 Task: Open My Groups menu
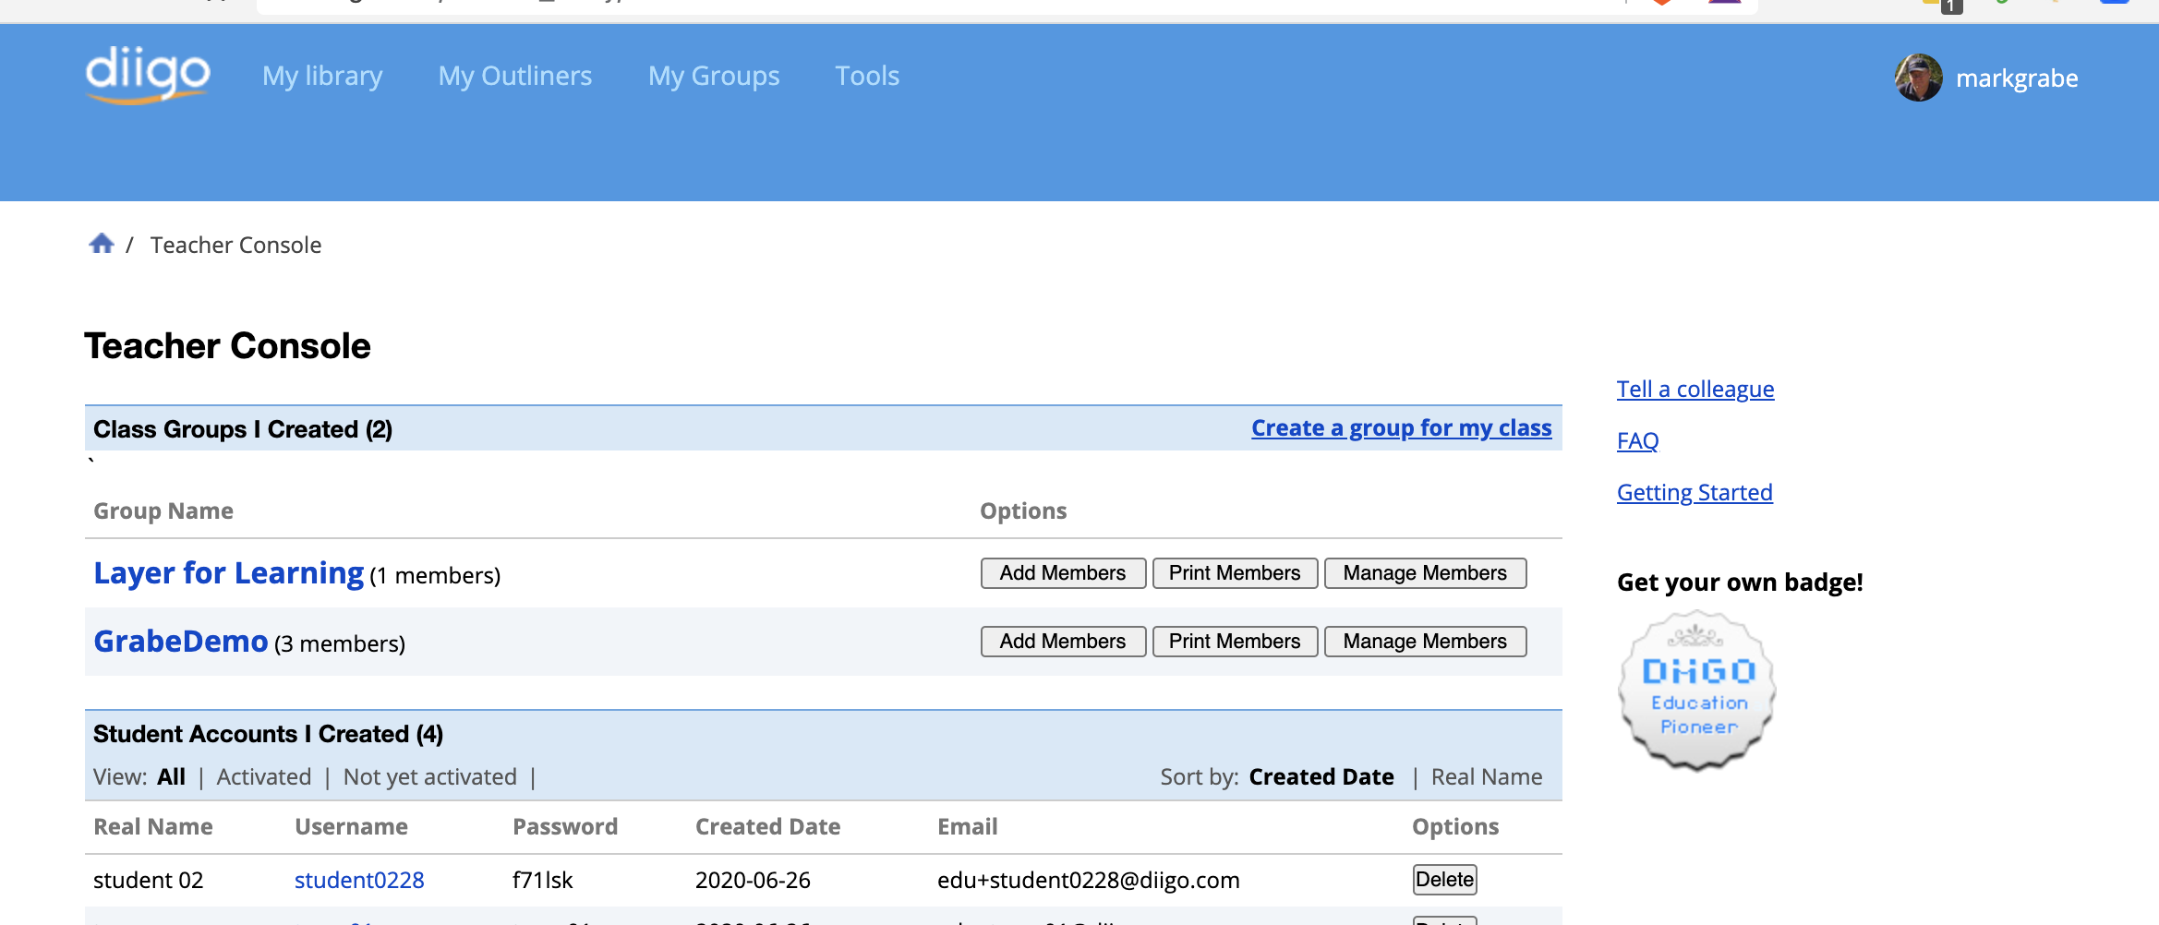point(714,76)
